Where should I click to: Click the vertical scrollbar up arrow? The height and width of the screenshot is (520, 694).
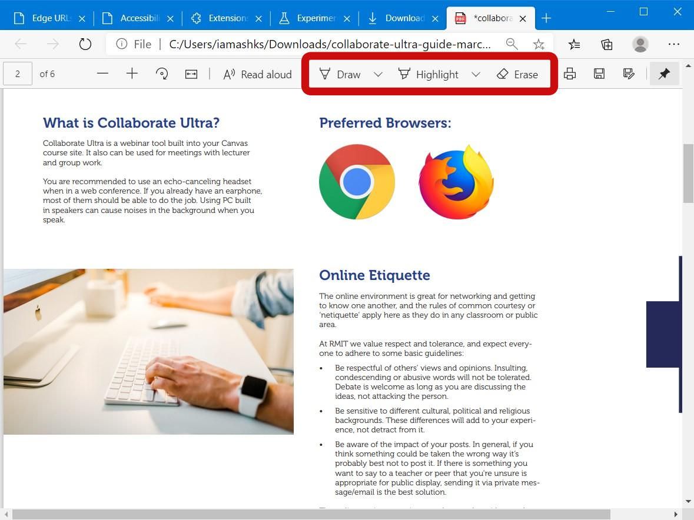coord(688,65)
